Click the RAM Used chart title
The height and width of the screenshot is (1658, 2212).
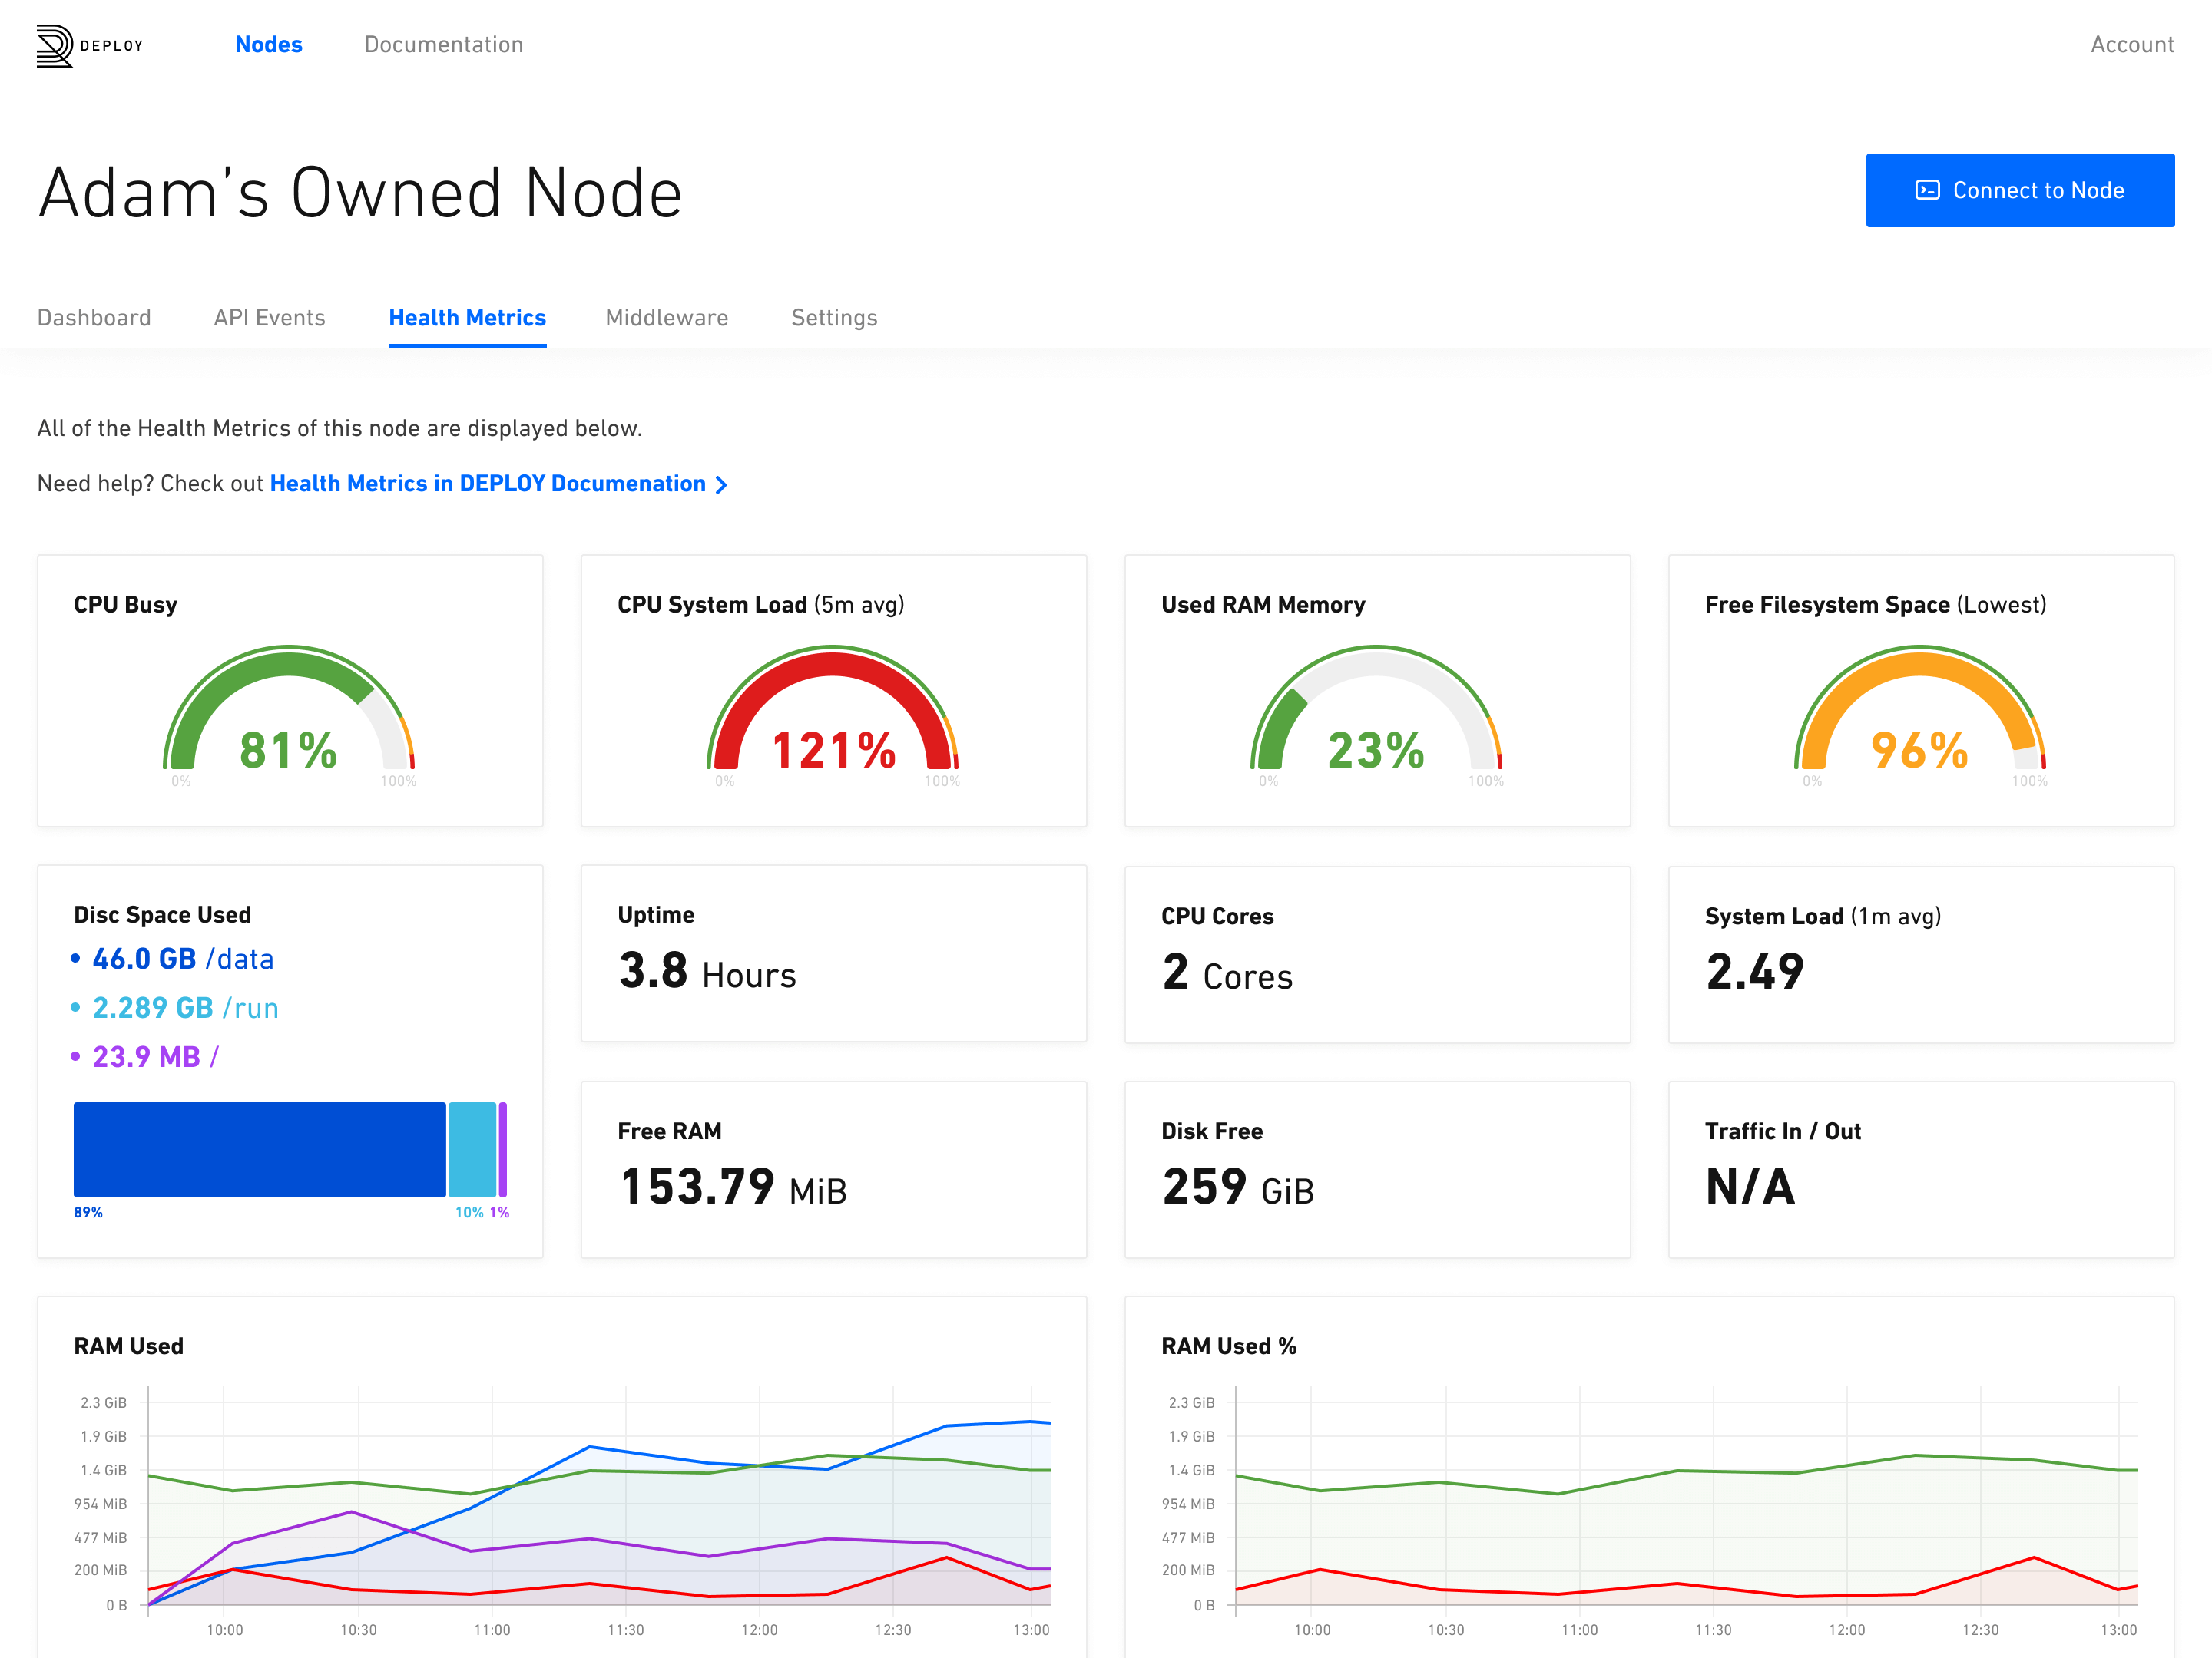click(x=129, y=1346)
